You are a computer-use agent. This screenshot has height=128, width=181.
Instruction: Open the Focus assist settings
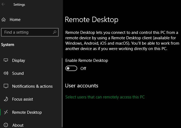click(22, 99)
